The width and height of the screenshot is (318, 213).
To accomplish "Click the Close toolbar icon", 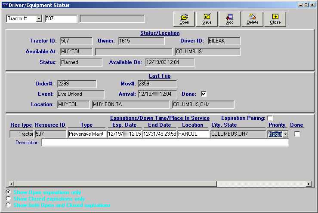I will point(275,18).
